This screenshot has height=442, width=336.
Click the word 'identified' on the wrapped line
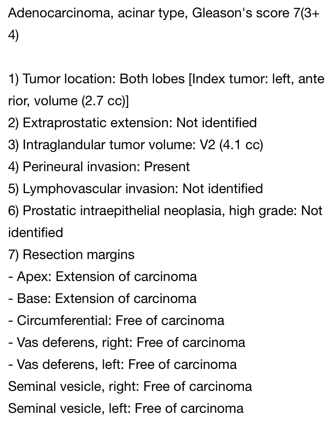35,232
